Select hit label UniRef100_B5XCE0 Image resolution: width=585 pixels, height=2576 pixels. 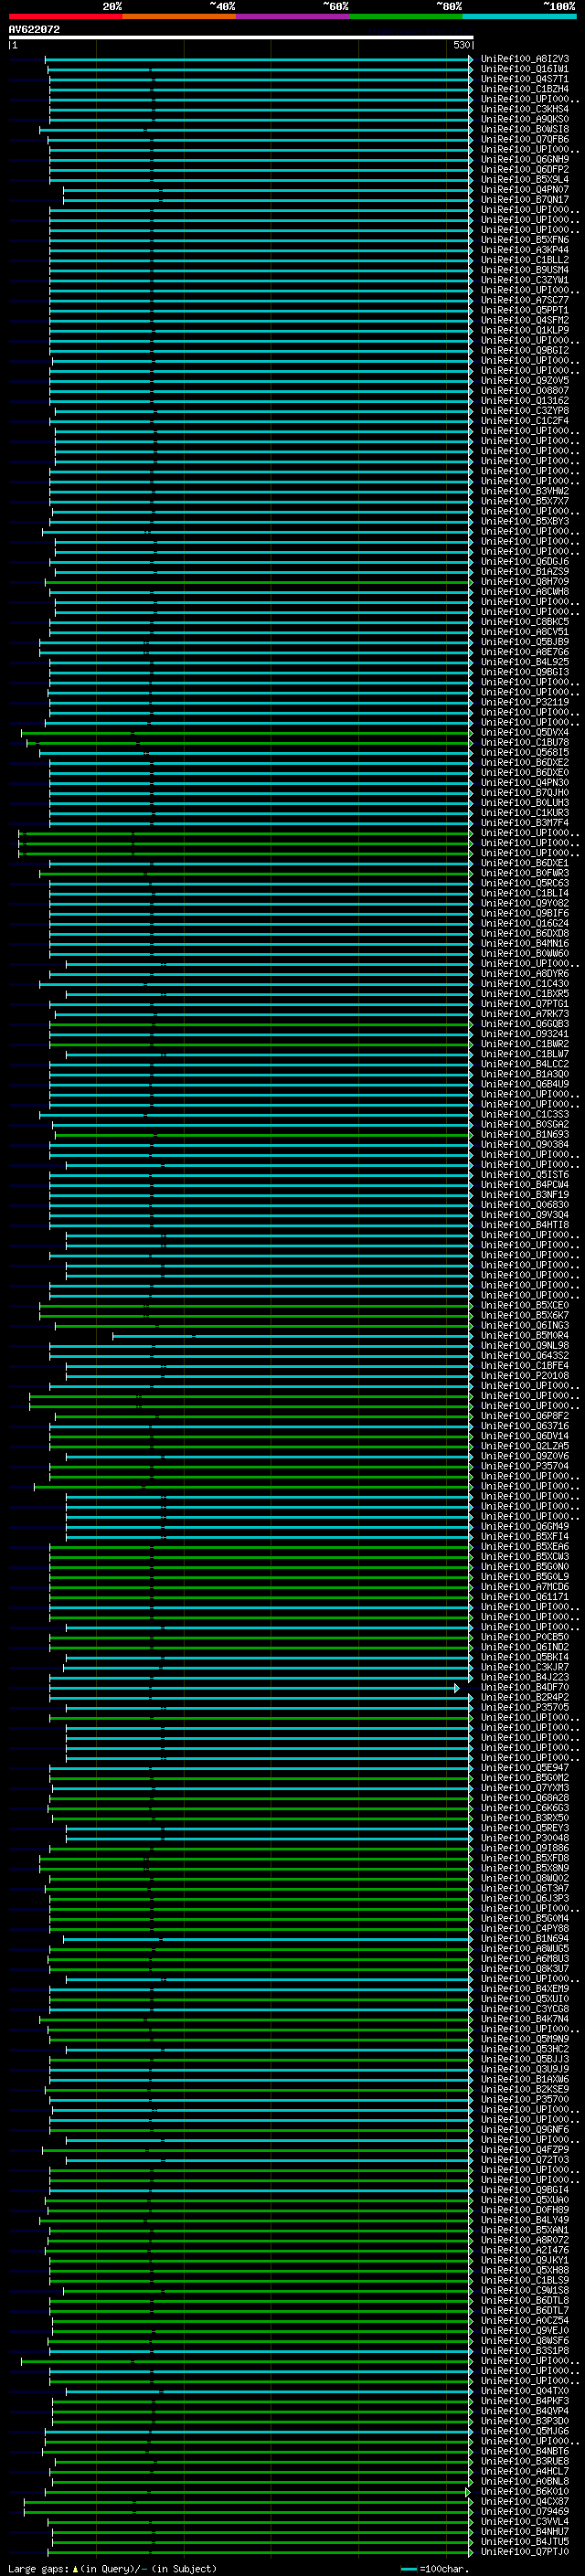point(524,1305)
